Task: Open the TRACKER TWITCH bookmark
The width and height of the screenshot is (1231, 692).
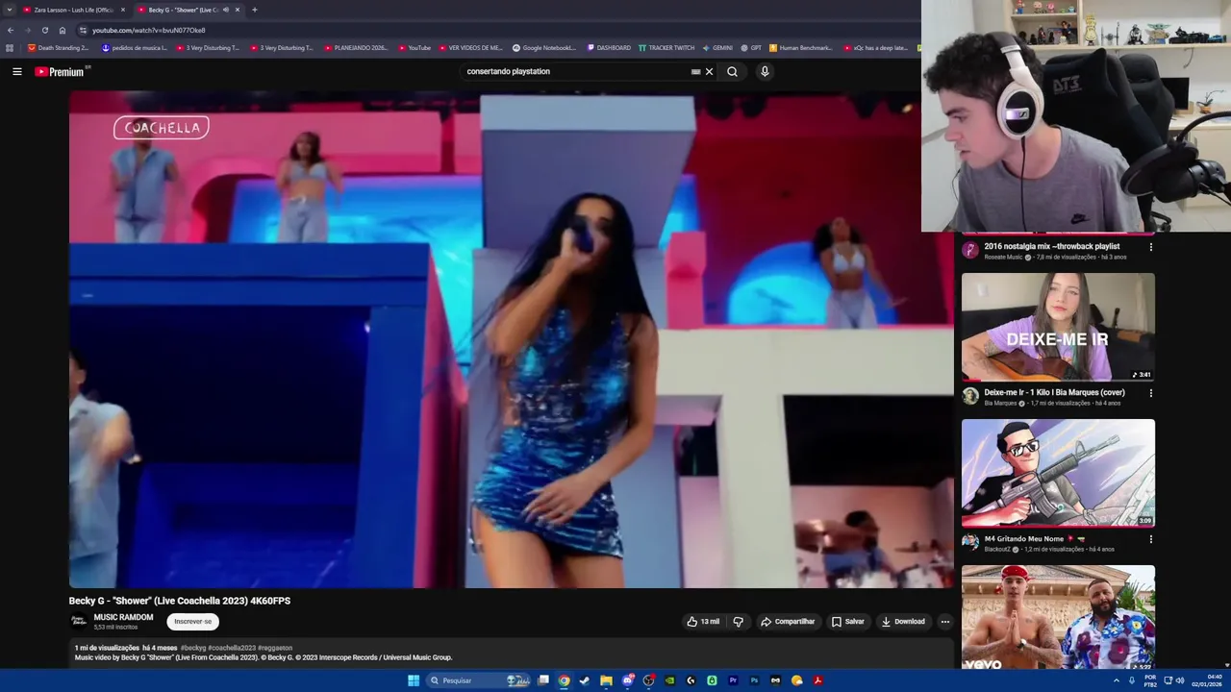Action: (x=666, y=48)
